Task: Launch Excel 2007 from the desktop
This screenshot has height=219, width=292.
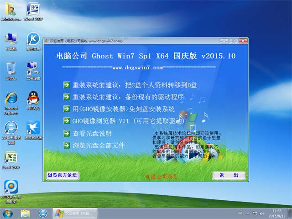Action: click(x=11, y=159)
